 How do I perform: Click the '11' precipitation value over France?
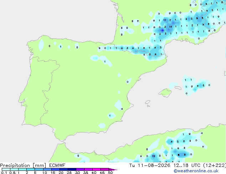coord(165,20)
